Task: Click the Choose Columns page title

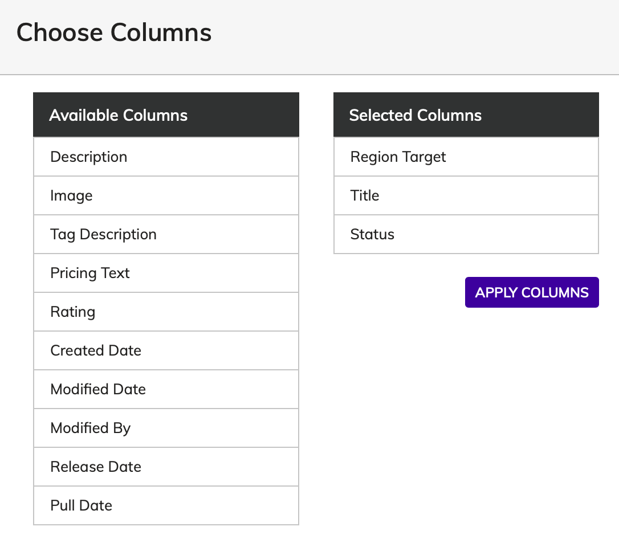Action: [x=114, y=32]
